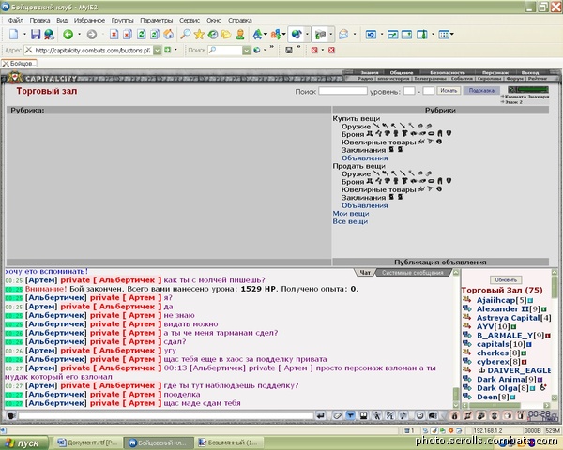Click the music note sound icon
This screenshot has width=563, height=450.
tap(403, 415)
